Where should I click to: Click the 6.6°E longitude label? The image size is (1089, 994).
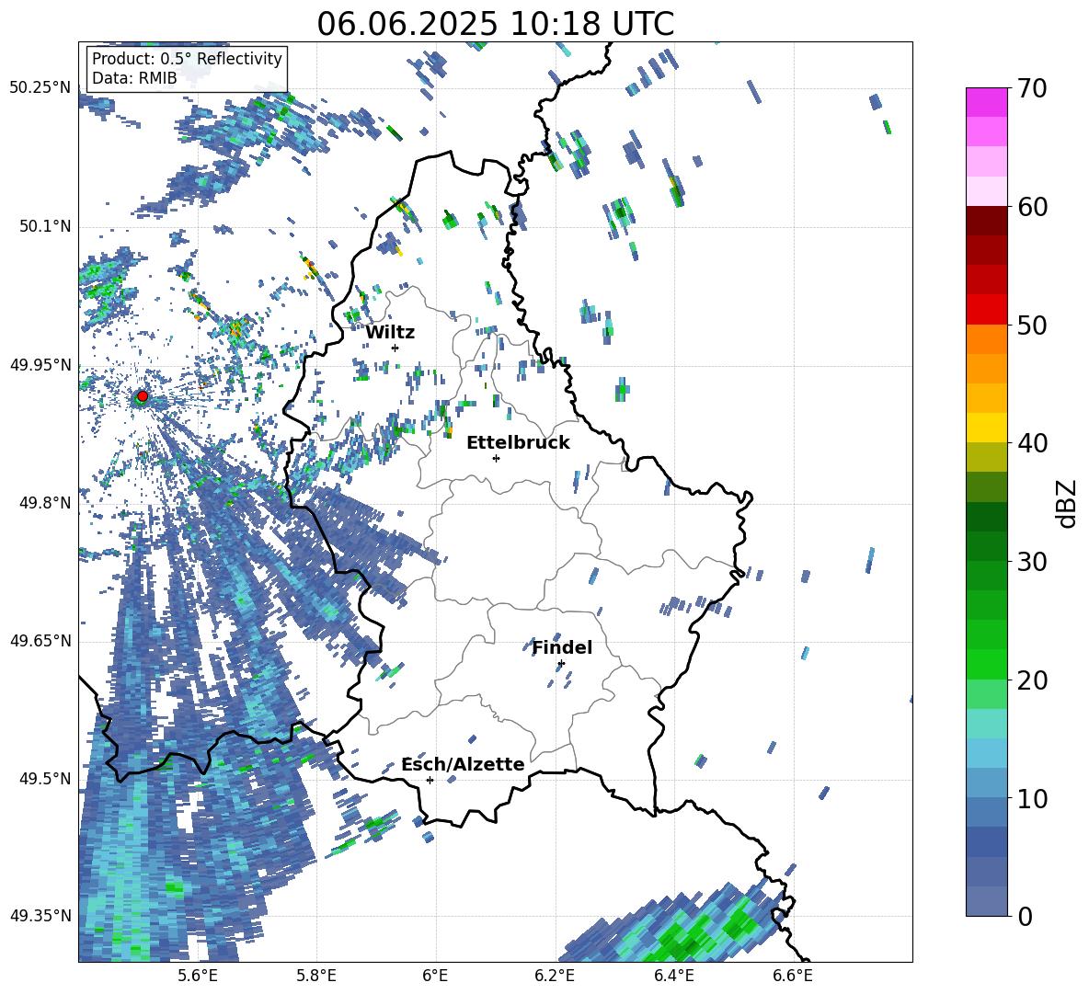pos(793,977)
